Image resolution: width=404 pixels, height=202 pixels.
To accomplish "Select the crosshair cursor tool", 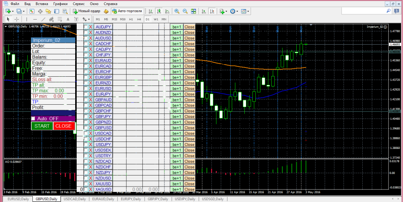I will pos(17,19).
